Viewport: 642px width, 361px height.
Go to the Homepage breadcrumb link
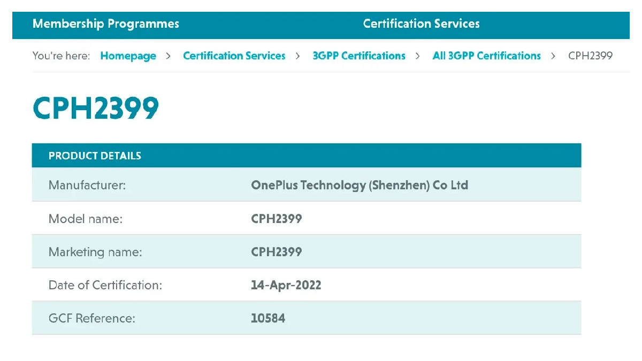coord(128,56)
